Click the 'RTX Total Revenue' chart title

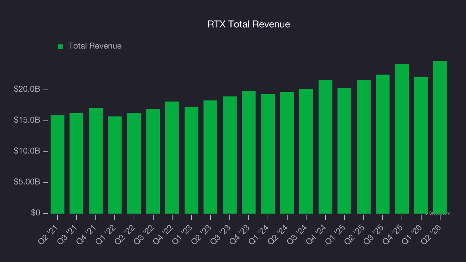tap(249, 24)
